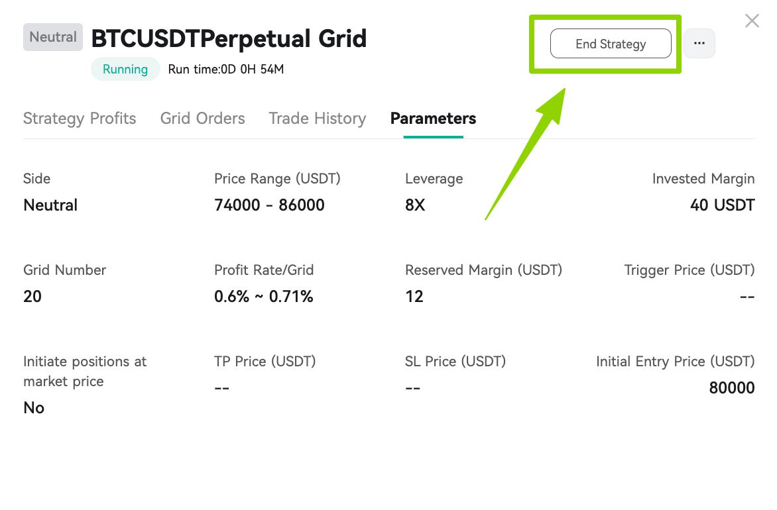Click the 40 USDT invested margin value
The height and width of the screenshot is (510, 777).
coord(723,205)
